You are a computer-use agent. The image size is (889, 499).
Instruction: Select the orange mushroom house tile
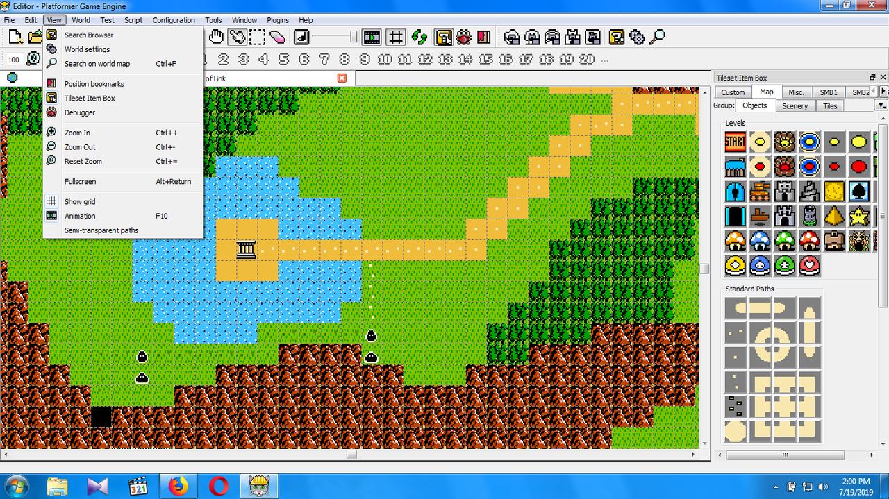[736, 241]
